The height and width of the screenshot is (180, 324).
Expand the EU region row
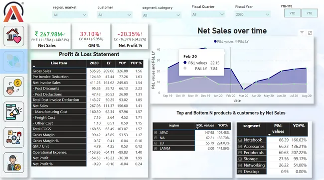[156, 143]
